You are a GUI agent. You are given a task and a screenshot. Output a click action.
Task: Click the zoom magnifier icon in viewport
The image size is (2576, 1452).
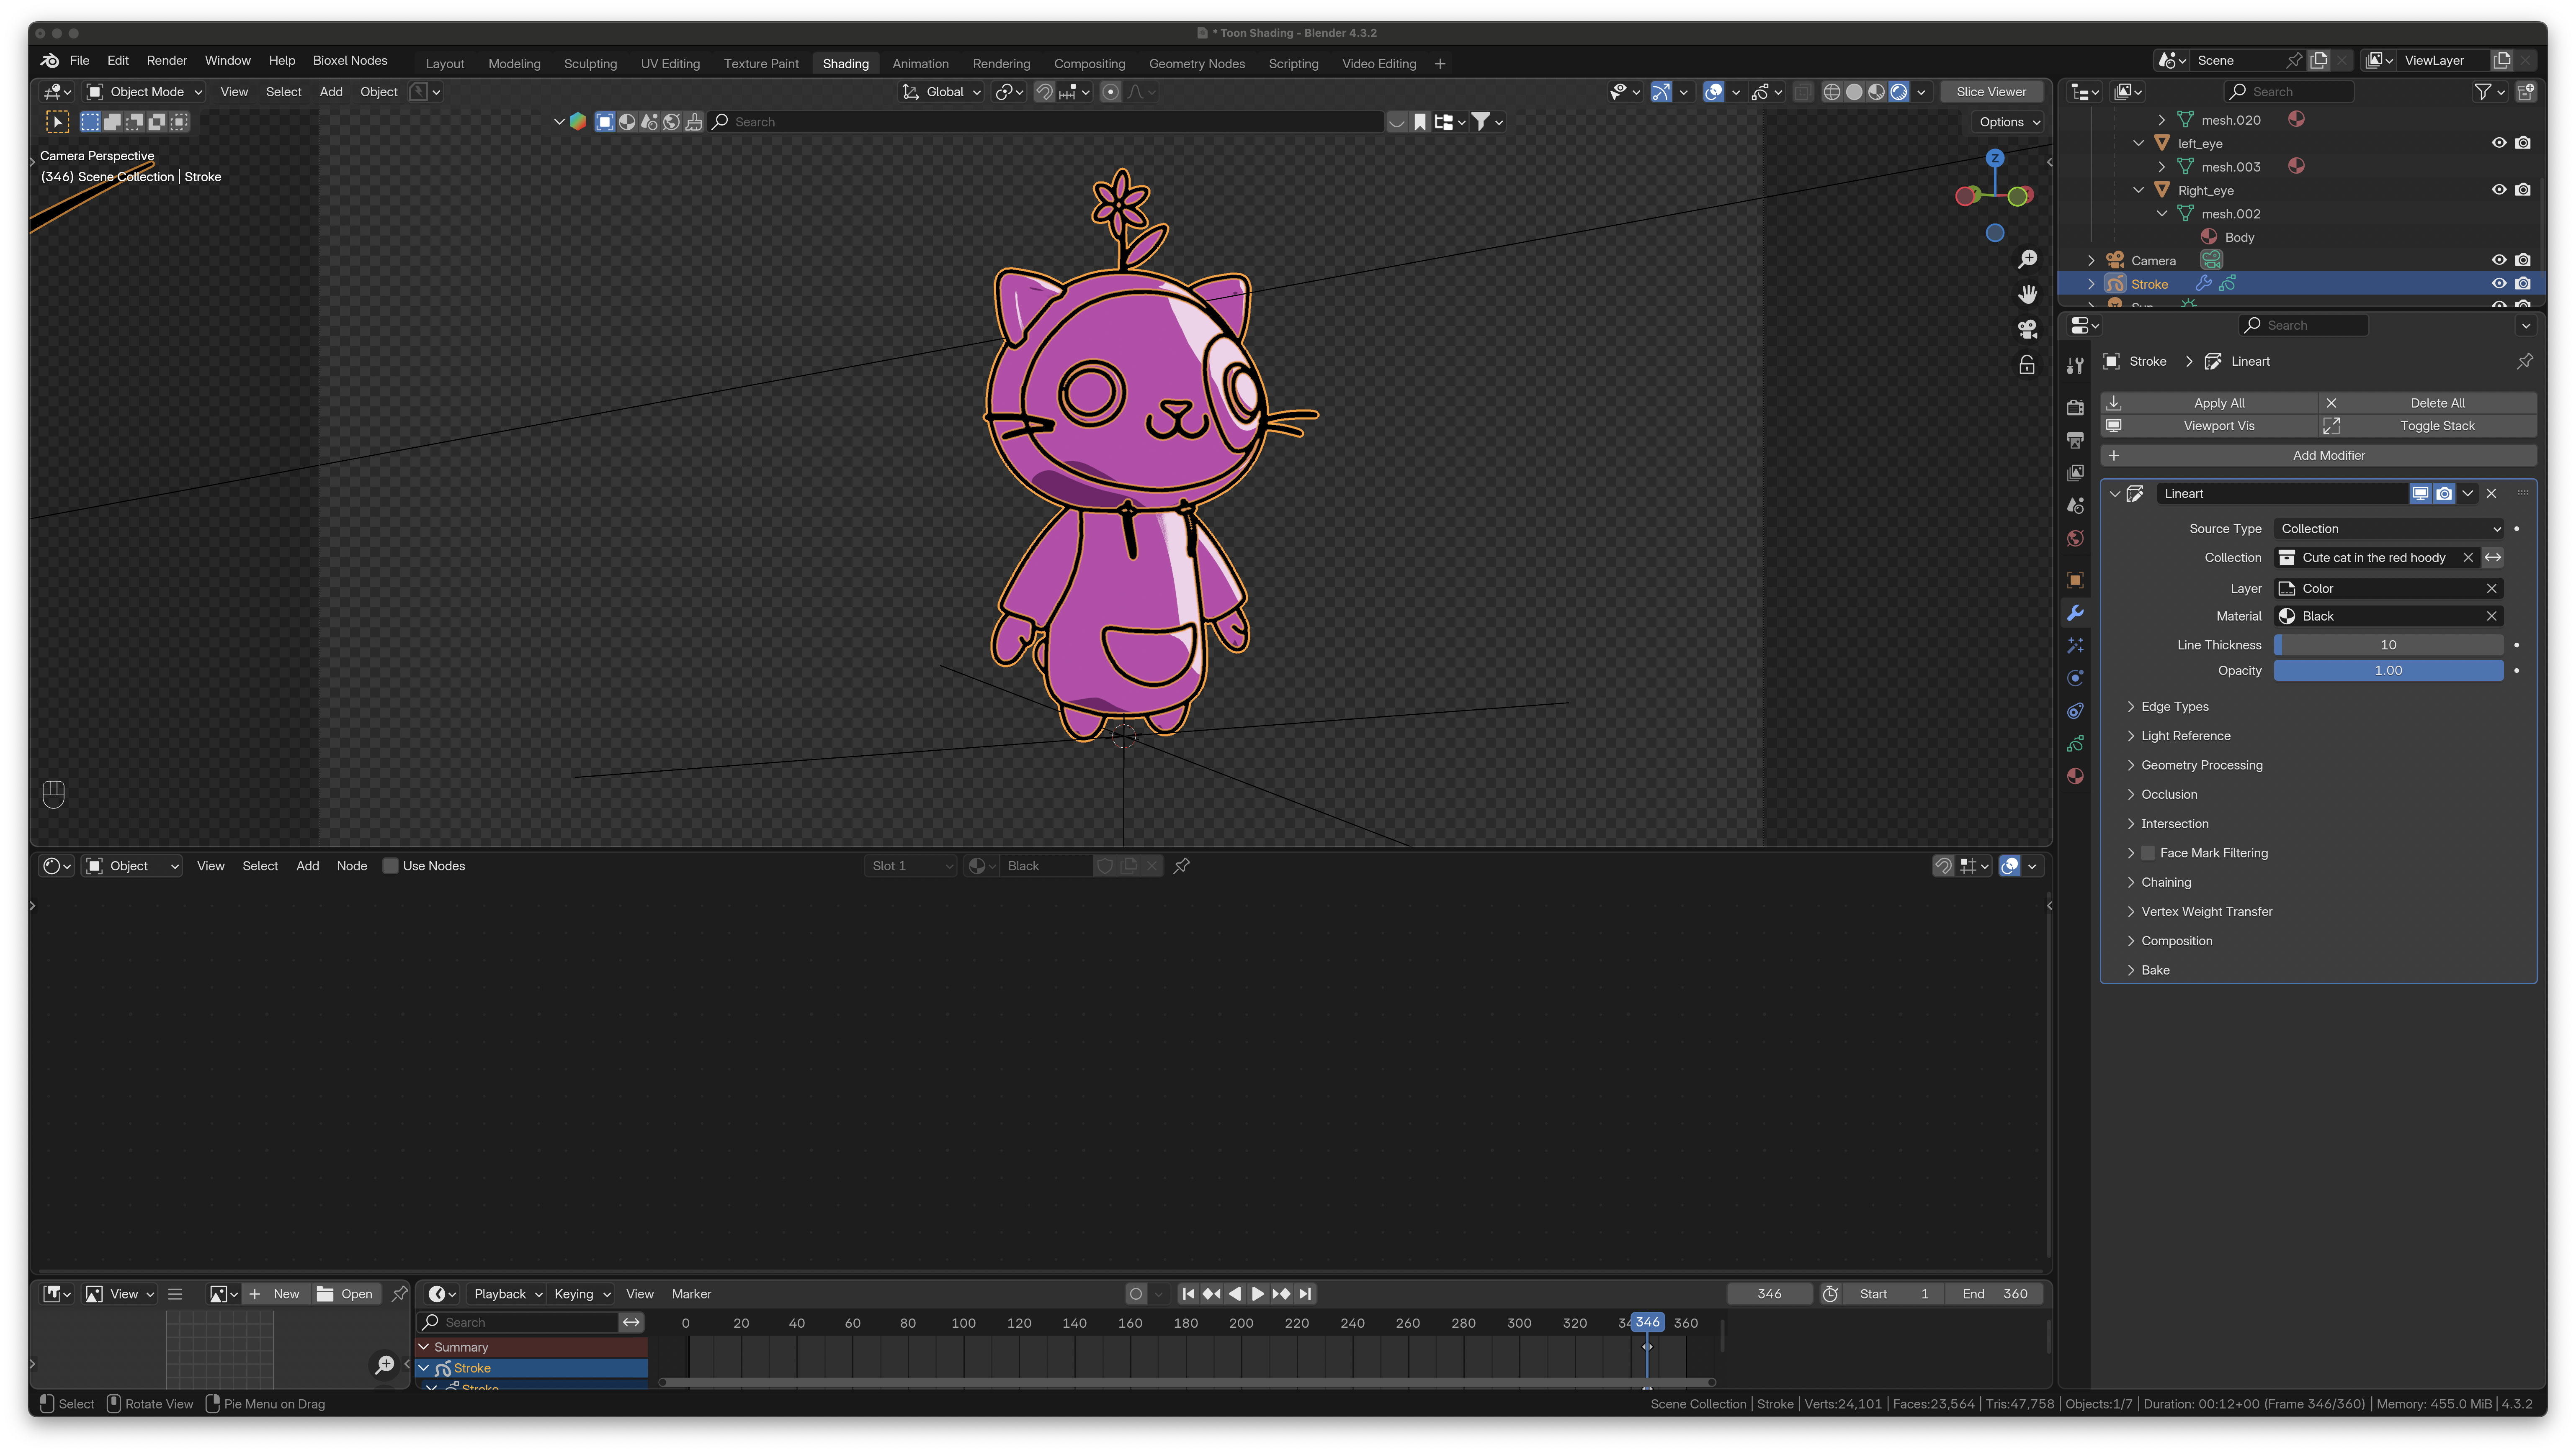[2027, 260]
